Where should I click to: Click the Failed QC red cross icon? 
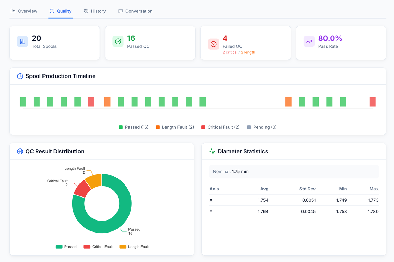pos(213,44)
